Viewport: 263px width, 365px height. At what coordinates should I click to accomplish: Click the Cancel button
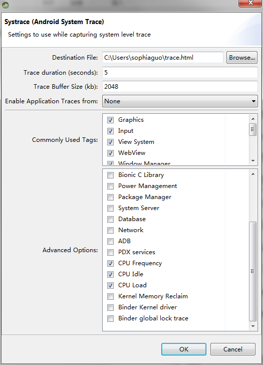pyautogui.click(x=233, y=349)
